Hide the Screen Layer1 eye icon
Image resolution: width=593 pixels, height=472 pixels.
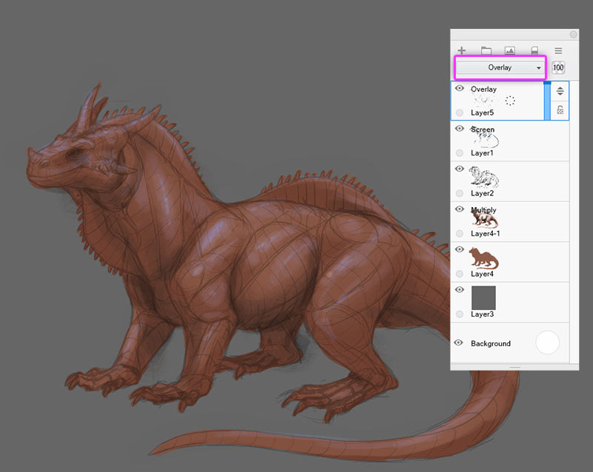coord(460,129)
